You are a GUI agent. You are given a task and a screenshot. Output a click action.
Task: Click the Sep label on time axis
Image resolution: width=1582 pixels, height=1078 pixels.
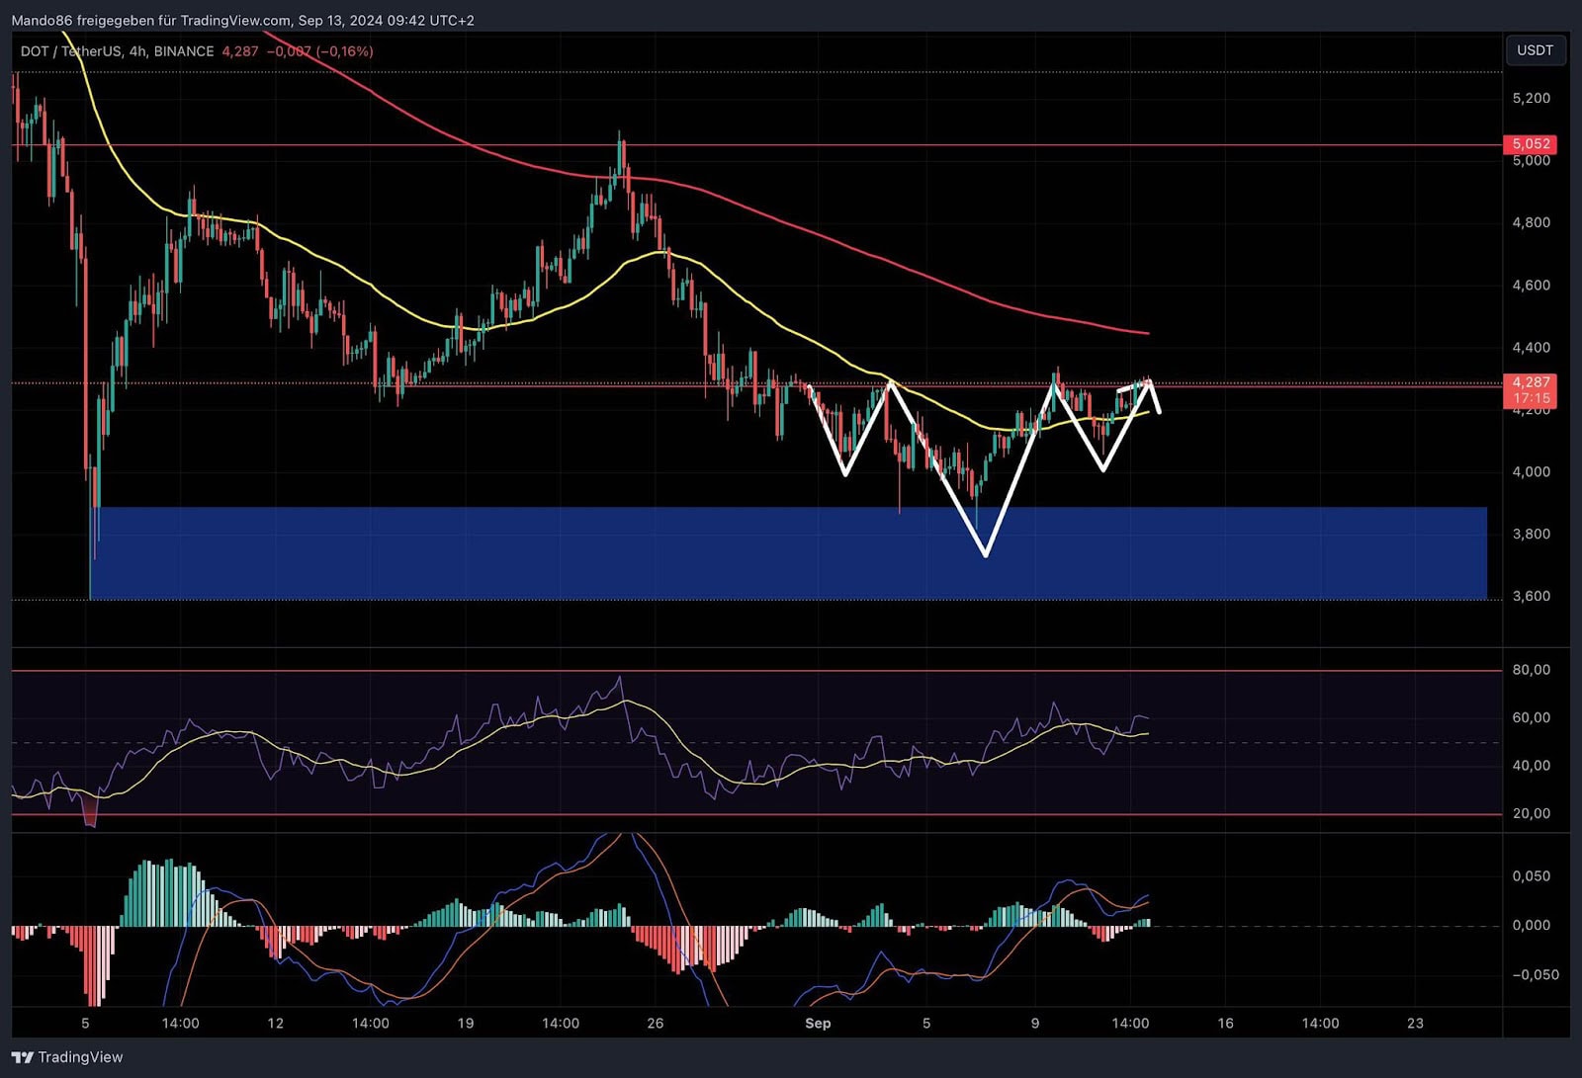tap(818, 1024)
